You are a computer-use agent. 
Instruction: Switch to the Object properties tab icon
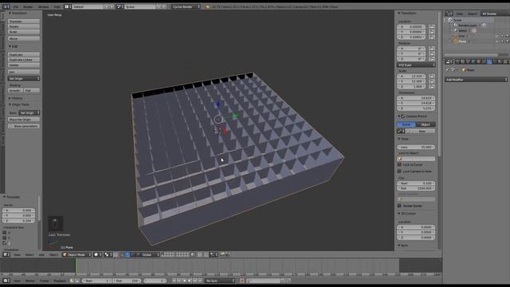(478, 62)
